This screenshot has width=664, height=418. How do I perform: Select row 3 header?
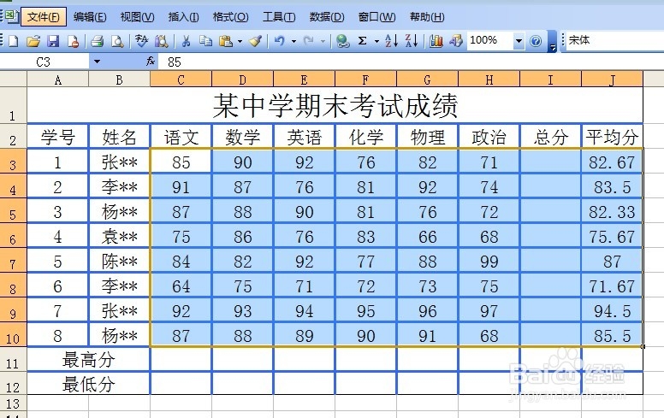pyautogui.click(x=13, y=162)
